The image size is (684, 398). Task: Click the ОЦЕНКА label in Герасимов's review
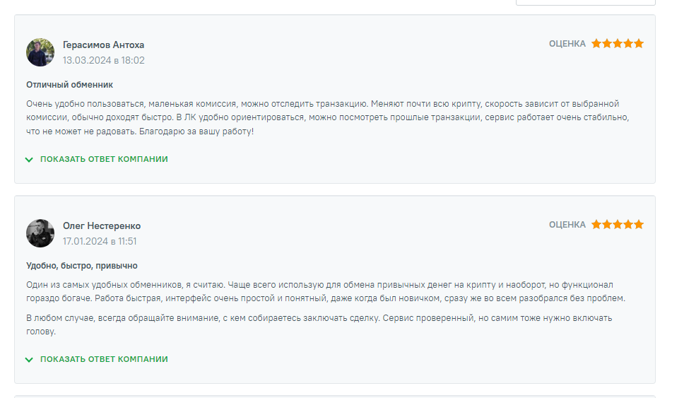tap(567, 44)
